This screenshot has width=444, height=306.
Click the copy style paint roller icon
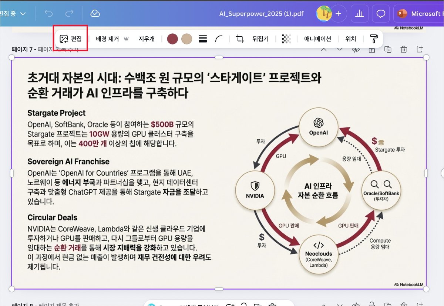[374, 39]
